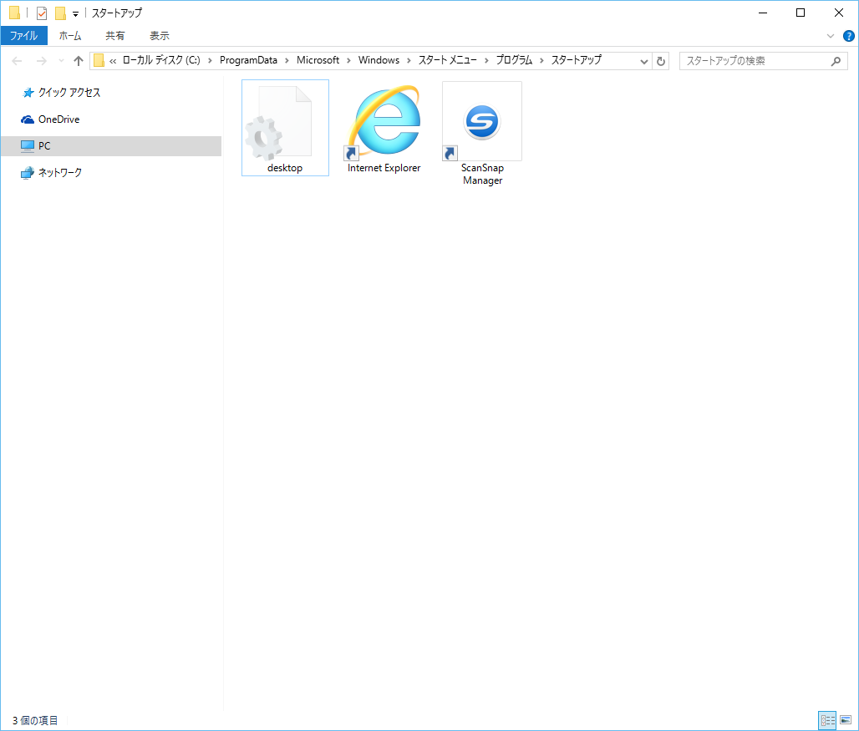The image size is (859, 731).
Task: Open the ファイル menu
Action: coord(23,35)
